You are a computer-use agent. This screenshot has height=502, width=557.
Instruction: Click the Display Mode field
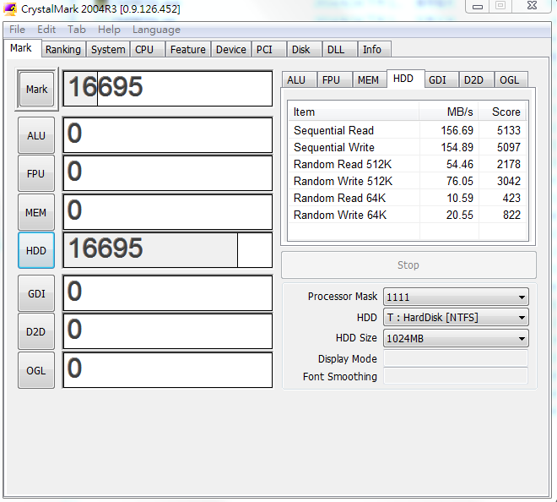click(x=456, y=358)
